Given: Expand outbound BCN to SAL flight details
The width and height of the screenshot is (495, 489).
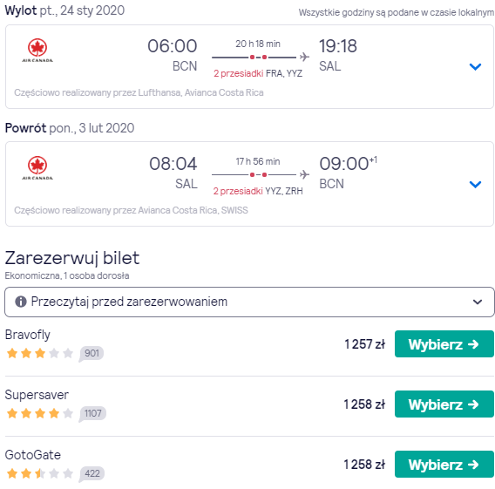Looking at the screenshot, I should point(475,66).
